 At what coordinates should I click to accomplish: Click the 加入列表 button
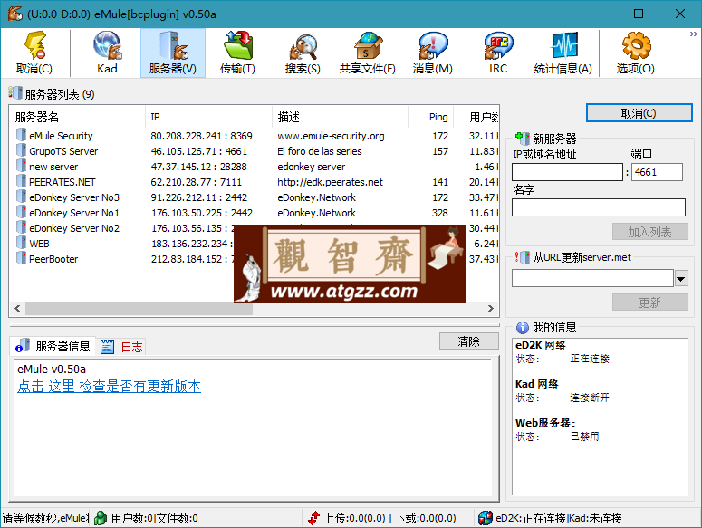(x=650, y=232)
